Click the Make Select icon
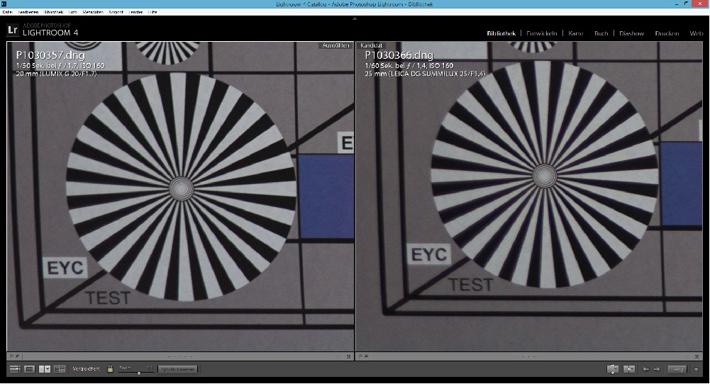This screenshot has width=710, height=384. point(629,369)
